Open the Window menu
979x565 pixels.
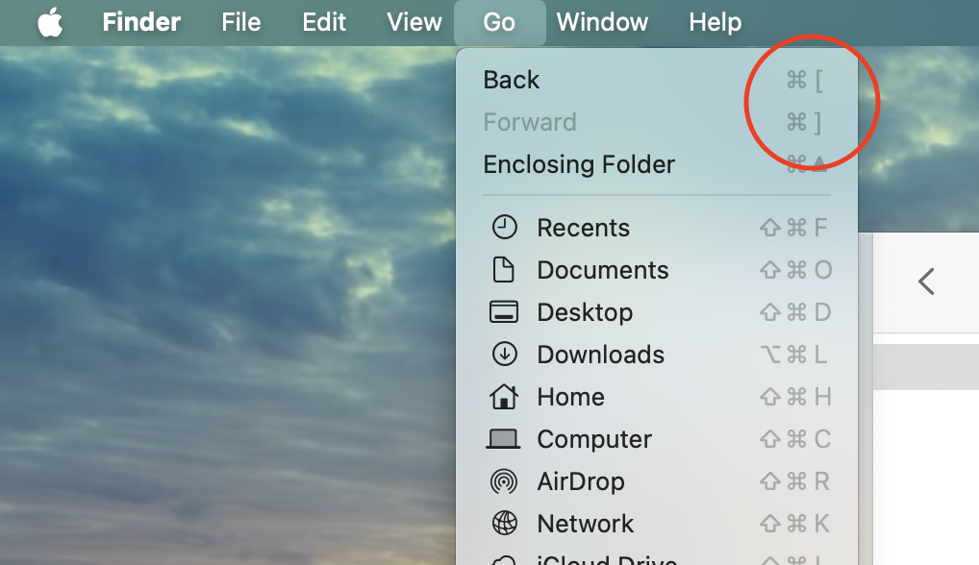coord(603,22)
